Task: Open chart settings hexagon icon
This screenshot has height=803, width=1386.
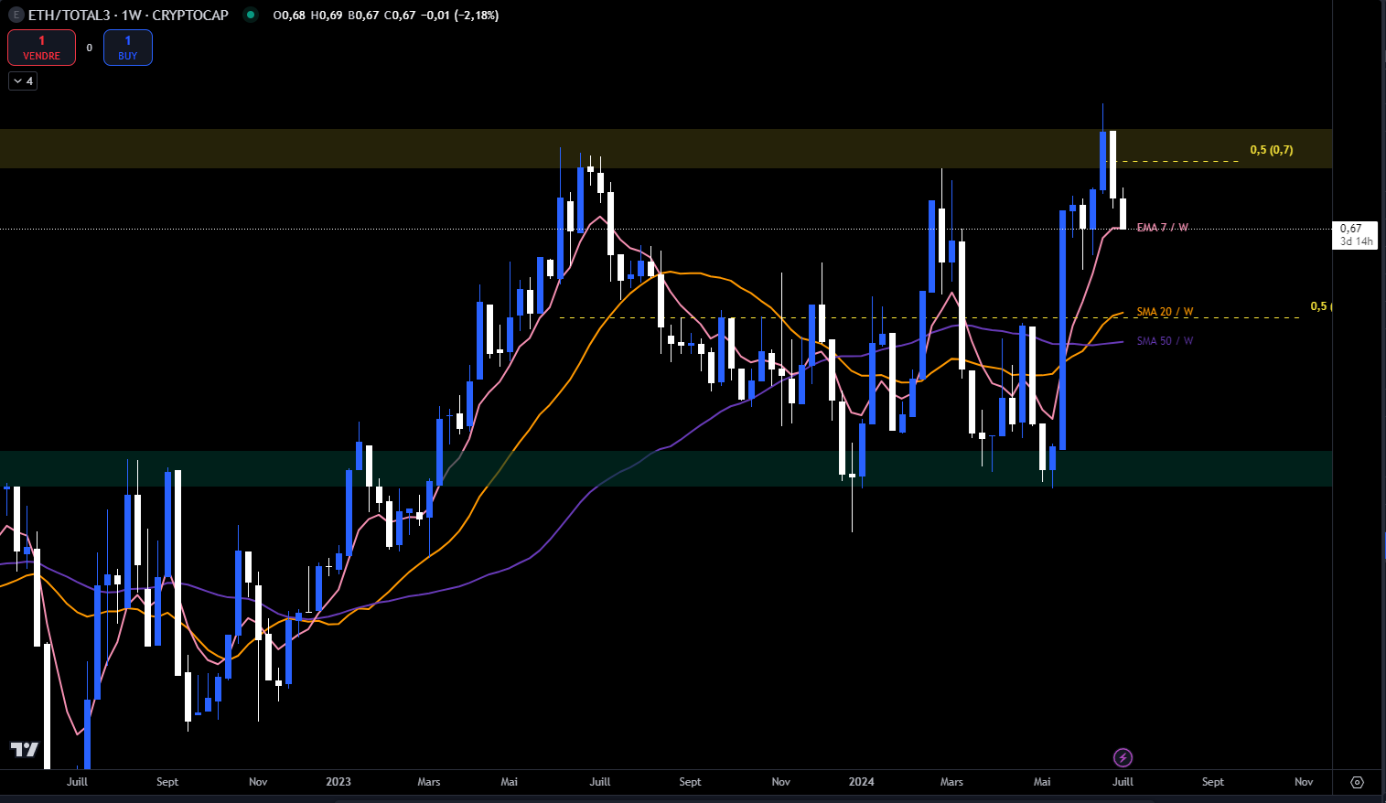Action: tap(1357, 782)
